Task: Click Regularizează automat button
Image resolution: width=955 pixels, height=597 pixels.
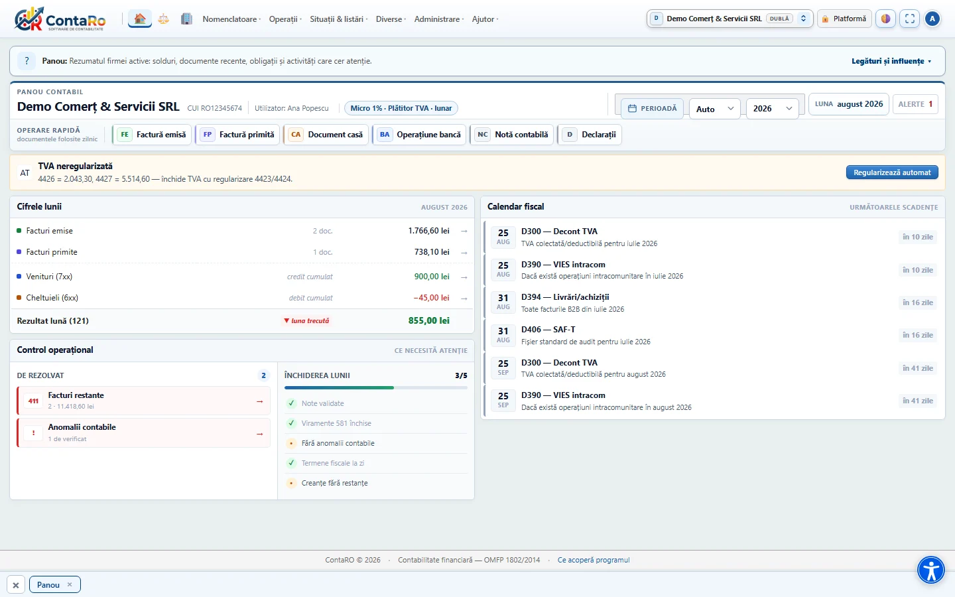Action: coord(892,172)
